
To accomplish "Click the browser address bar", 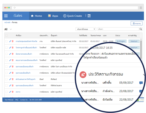I will coord(75,8).
